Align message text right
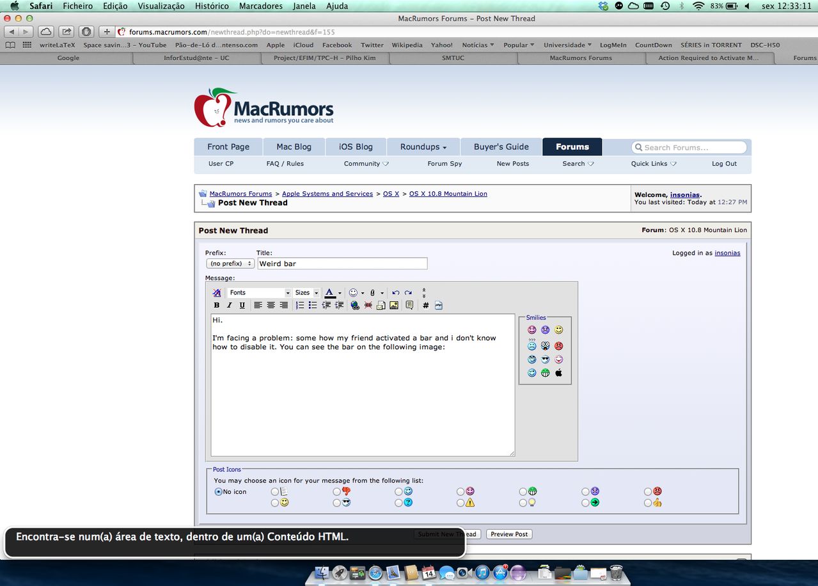The width and height of the screenshot is (818, 586). (x=283, y=305)
